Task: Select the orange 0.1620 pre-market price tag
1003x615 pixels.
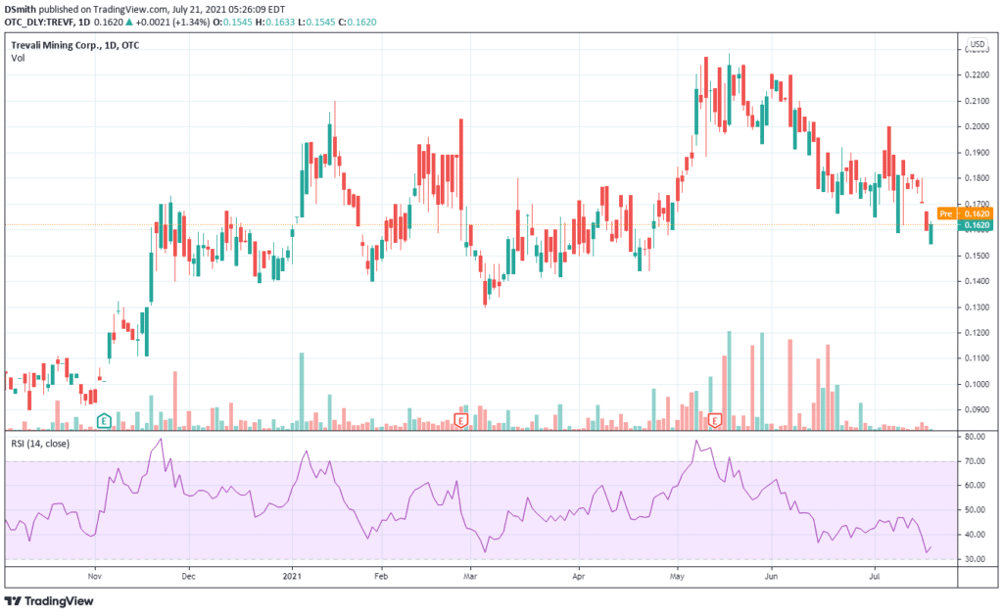Action: [977, 213]
